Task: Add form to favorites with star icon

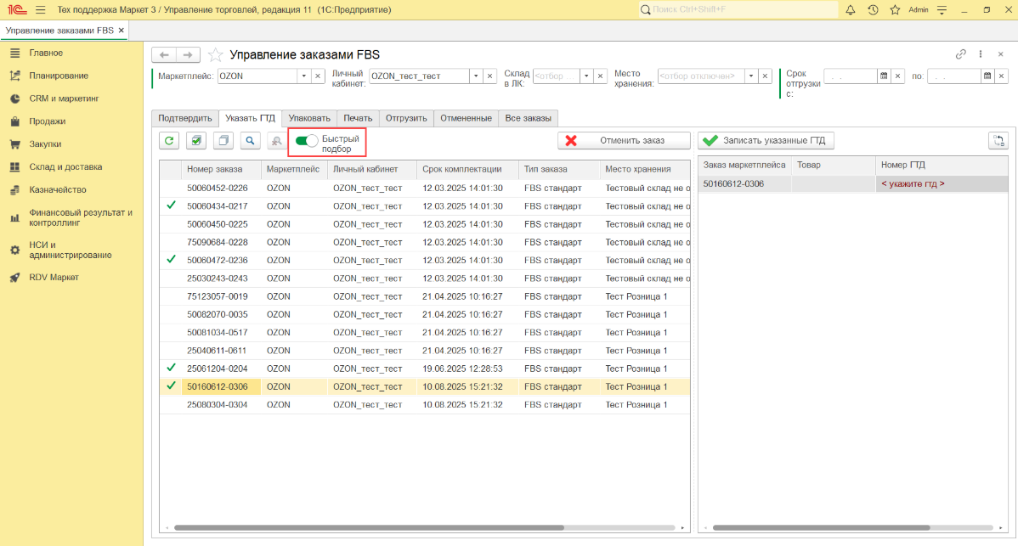Action: pos(216,54)
